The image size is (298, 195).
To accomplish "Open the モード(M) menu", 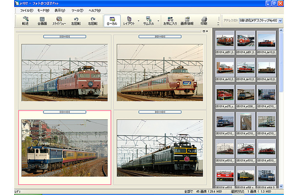I will (x=43, y=10).
